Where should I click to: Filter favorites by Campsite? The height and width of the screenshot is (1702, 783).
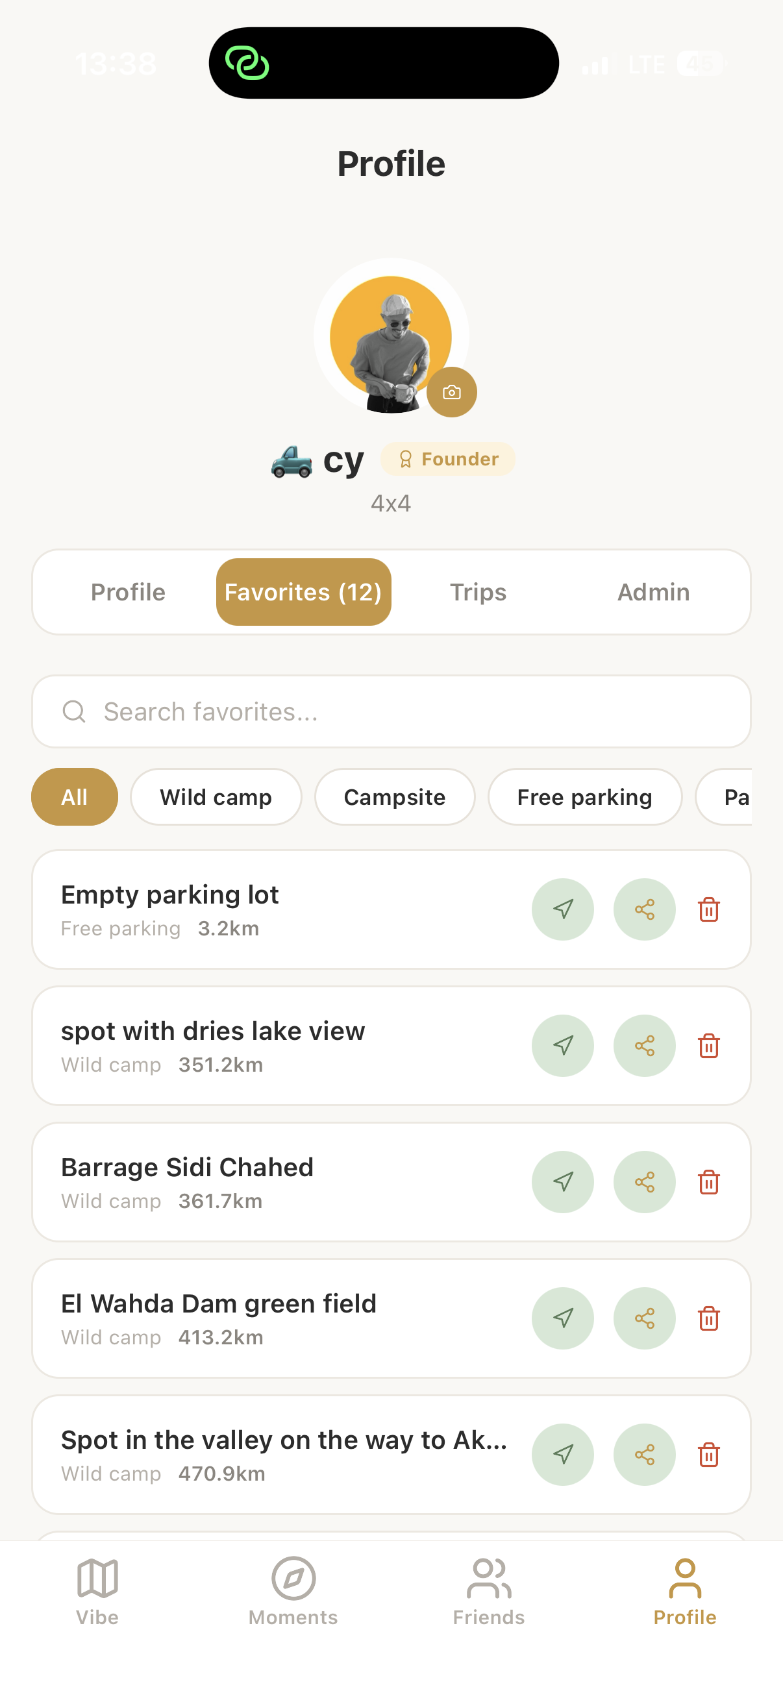click(395, 797)
